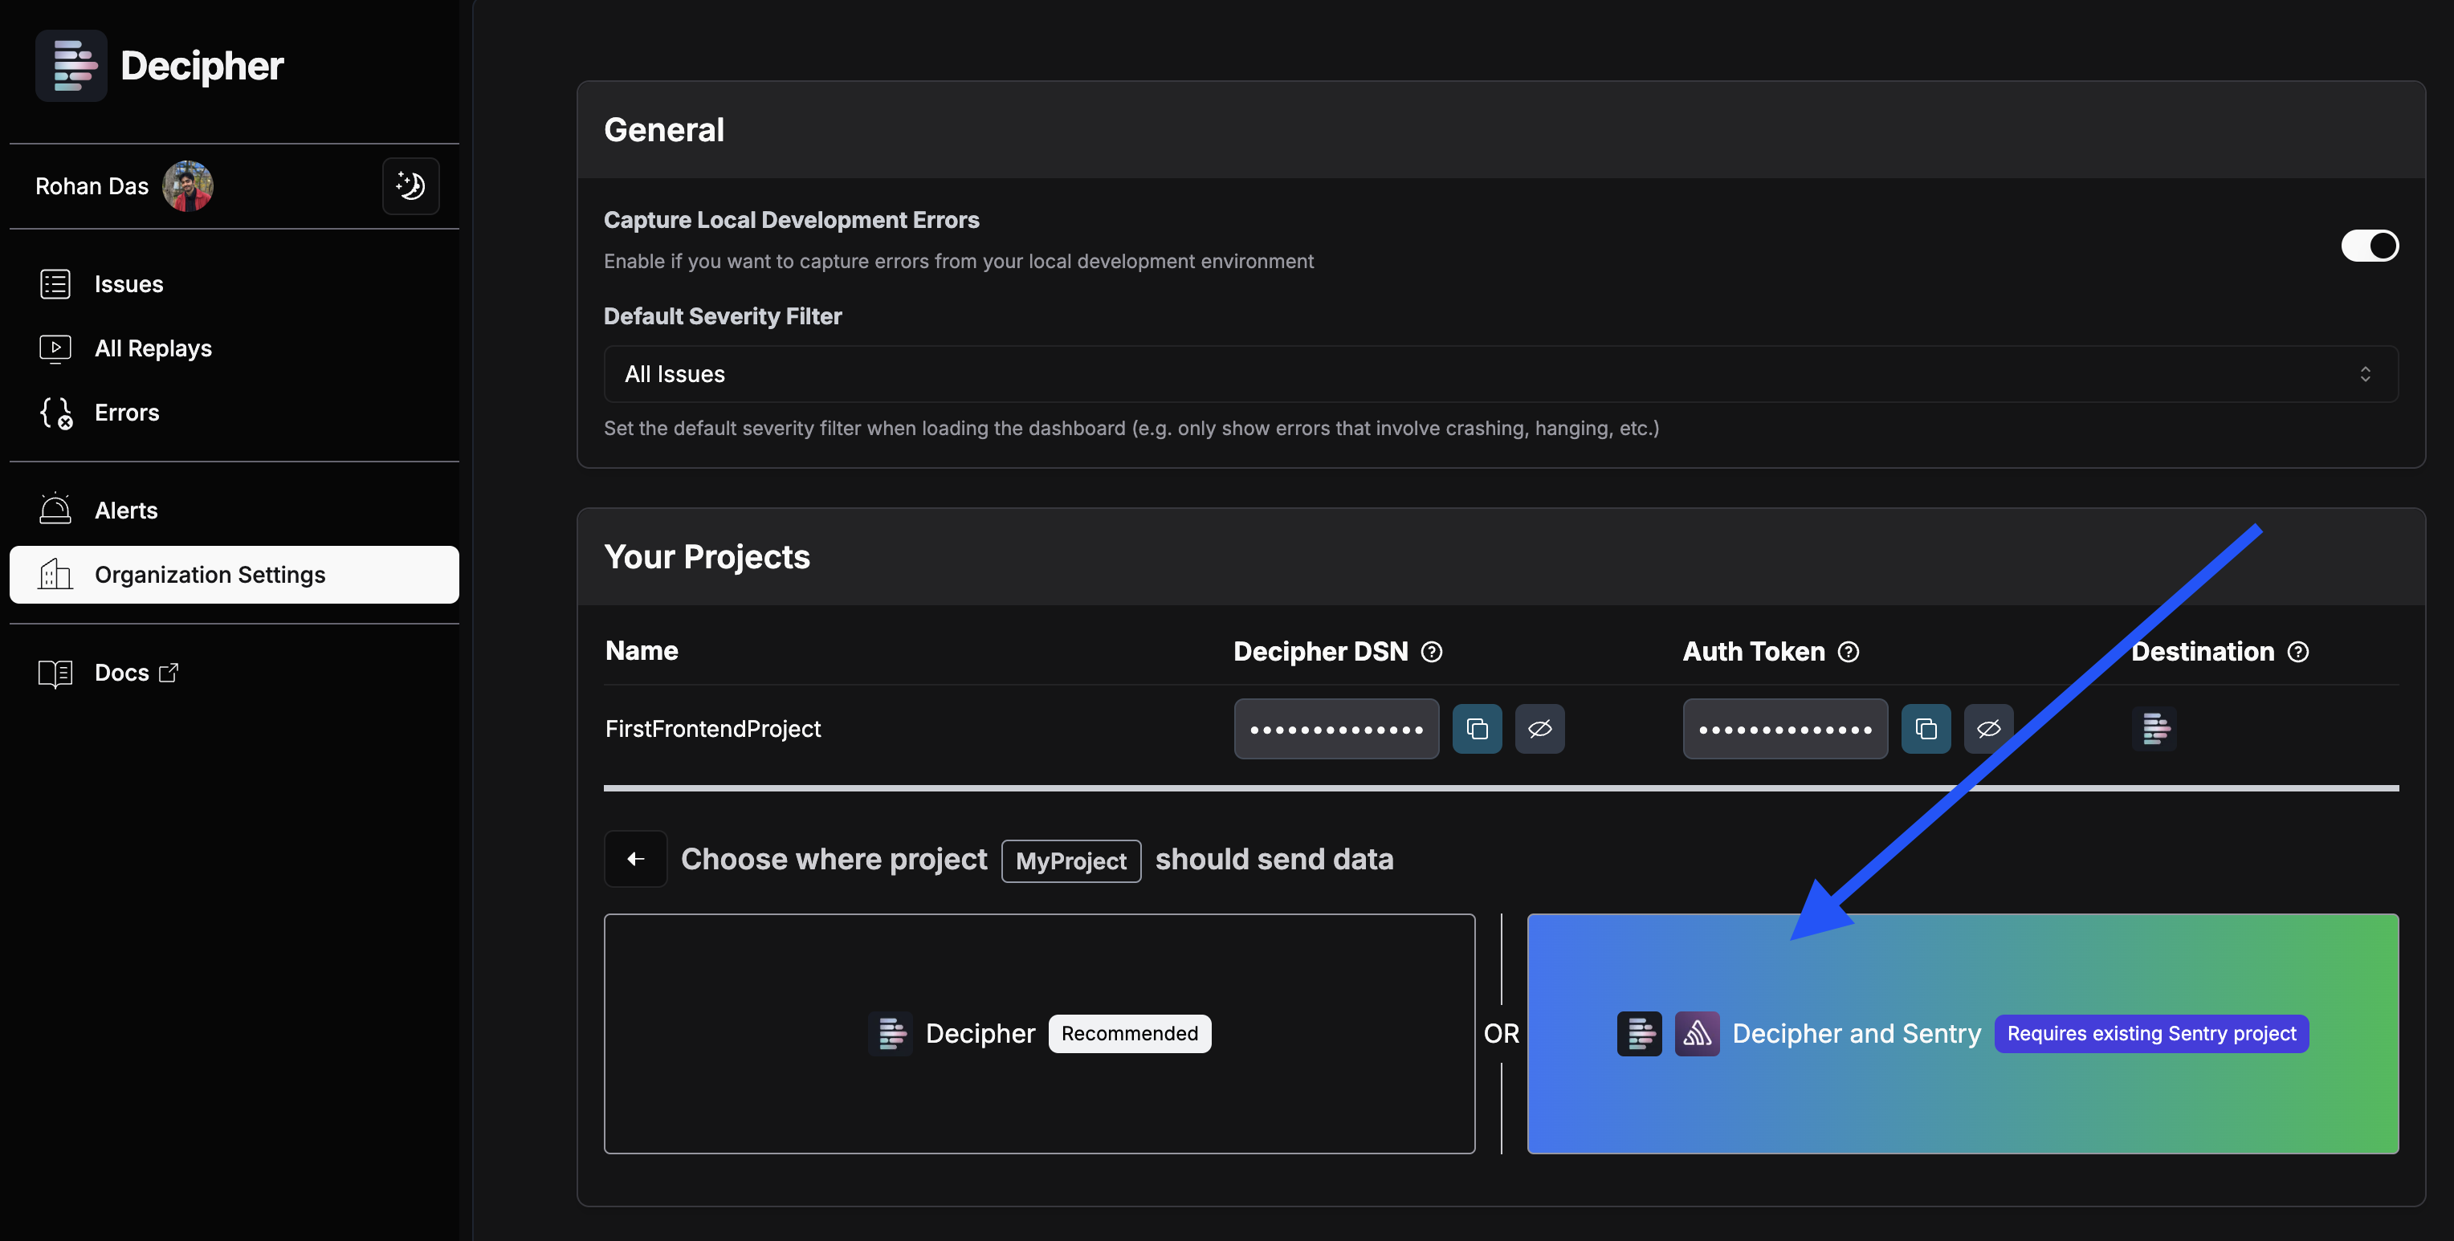
Task: Click FirstFrontendProject project name
Action: click(x=712, y=729)
